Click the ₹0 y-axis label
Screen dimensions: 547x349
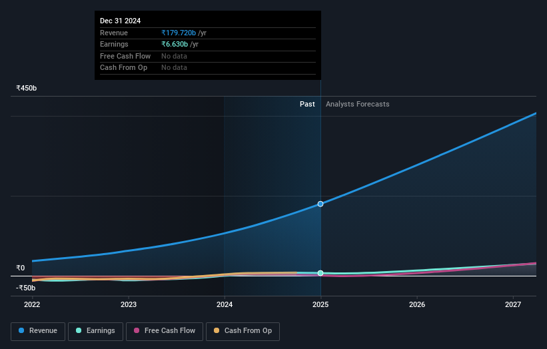click(20, 268)
